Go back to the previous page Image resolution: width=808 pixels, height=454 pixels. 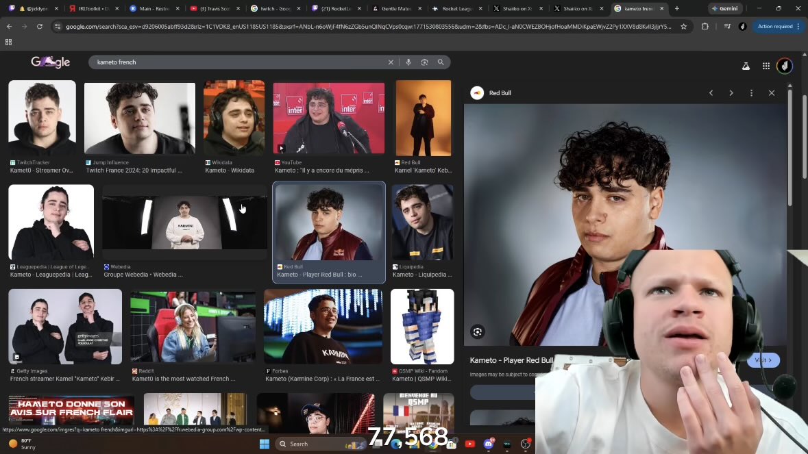pyautogui.click(x=10, y=26)
